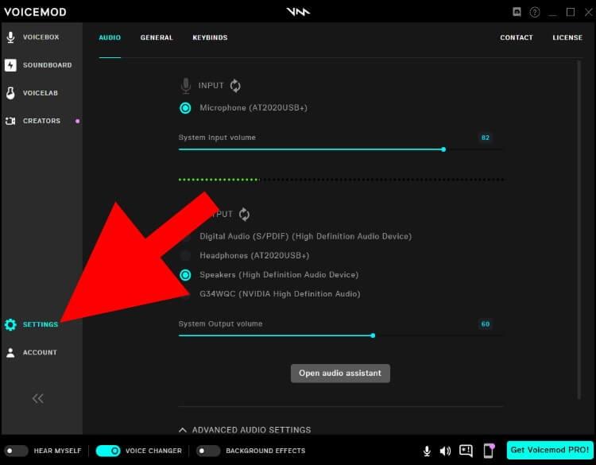Open the License tab
The height and width of the screenshot is (465, 596).
(x=567, y=37)
